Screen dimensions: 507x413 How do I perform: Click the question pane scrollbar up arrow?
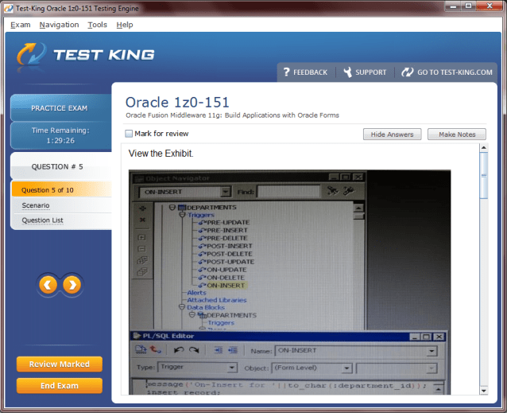483,147
